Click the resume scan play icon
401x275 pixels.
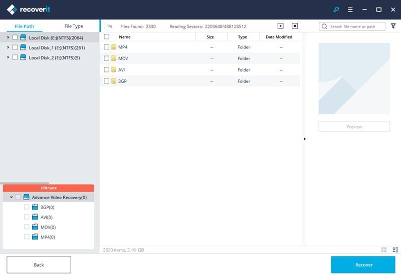(x=281, y=26)
